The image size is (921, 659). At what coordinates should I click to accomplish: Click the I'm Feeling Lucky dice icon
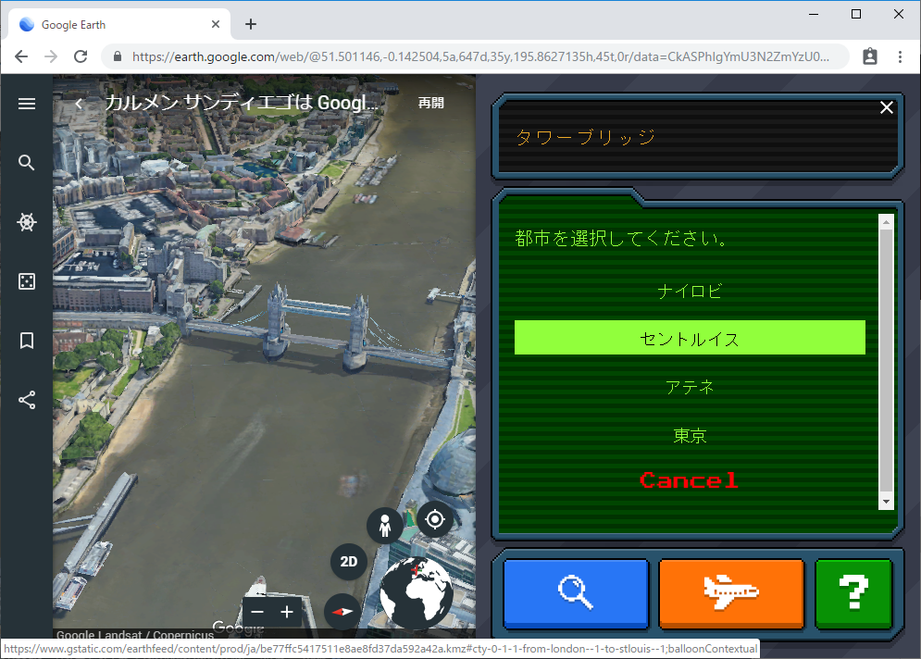click(x=27, y=281)
